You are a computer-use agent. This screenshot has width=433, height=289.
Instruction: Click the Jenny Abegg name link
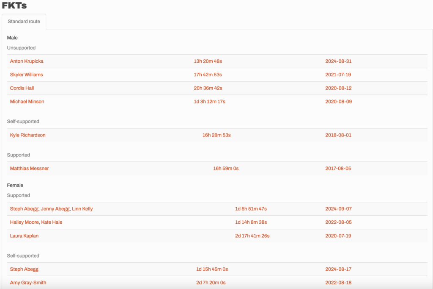55,209
